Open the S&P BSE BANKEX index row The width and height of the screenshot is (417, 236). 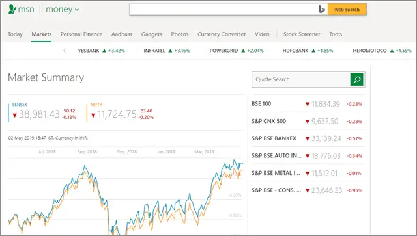click(x=308, y=138)
